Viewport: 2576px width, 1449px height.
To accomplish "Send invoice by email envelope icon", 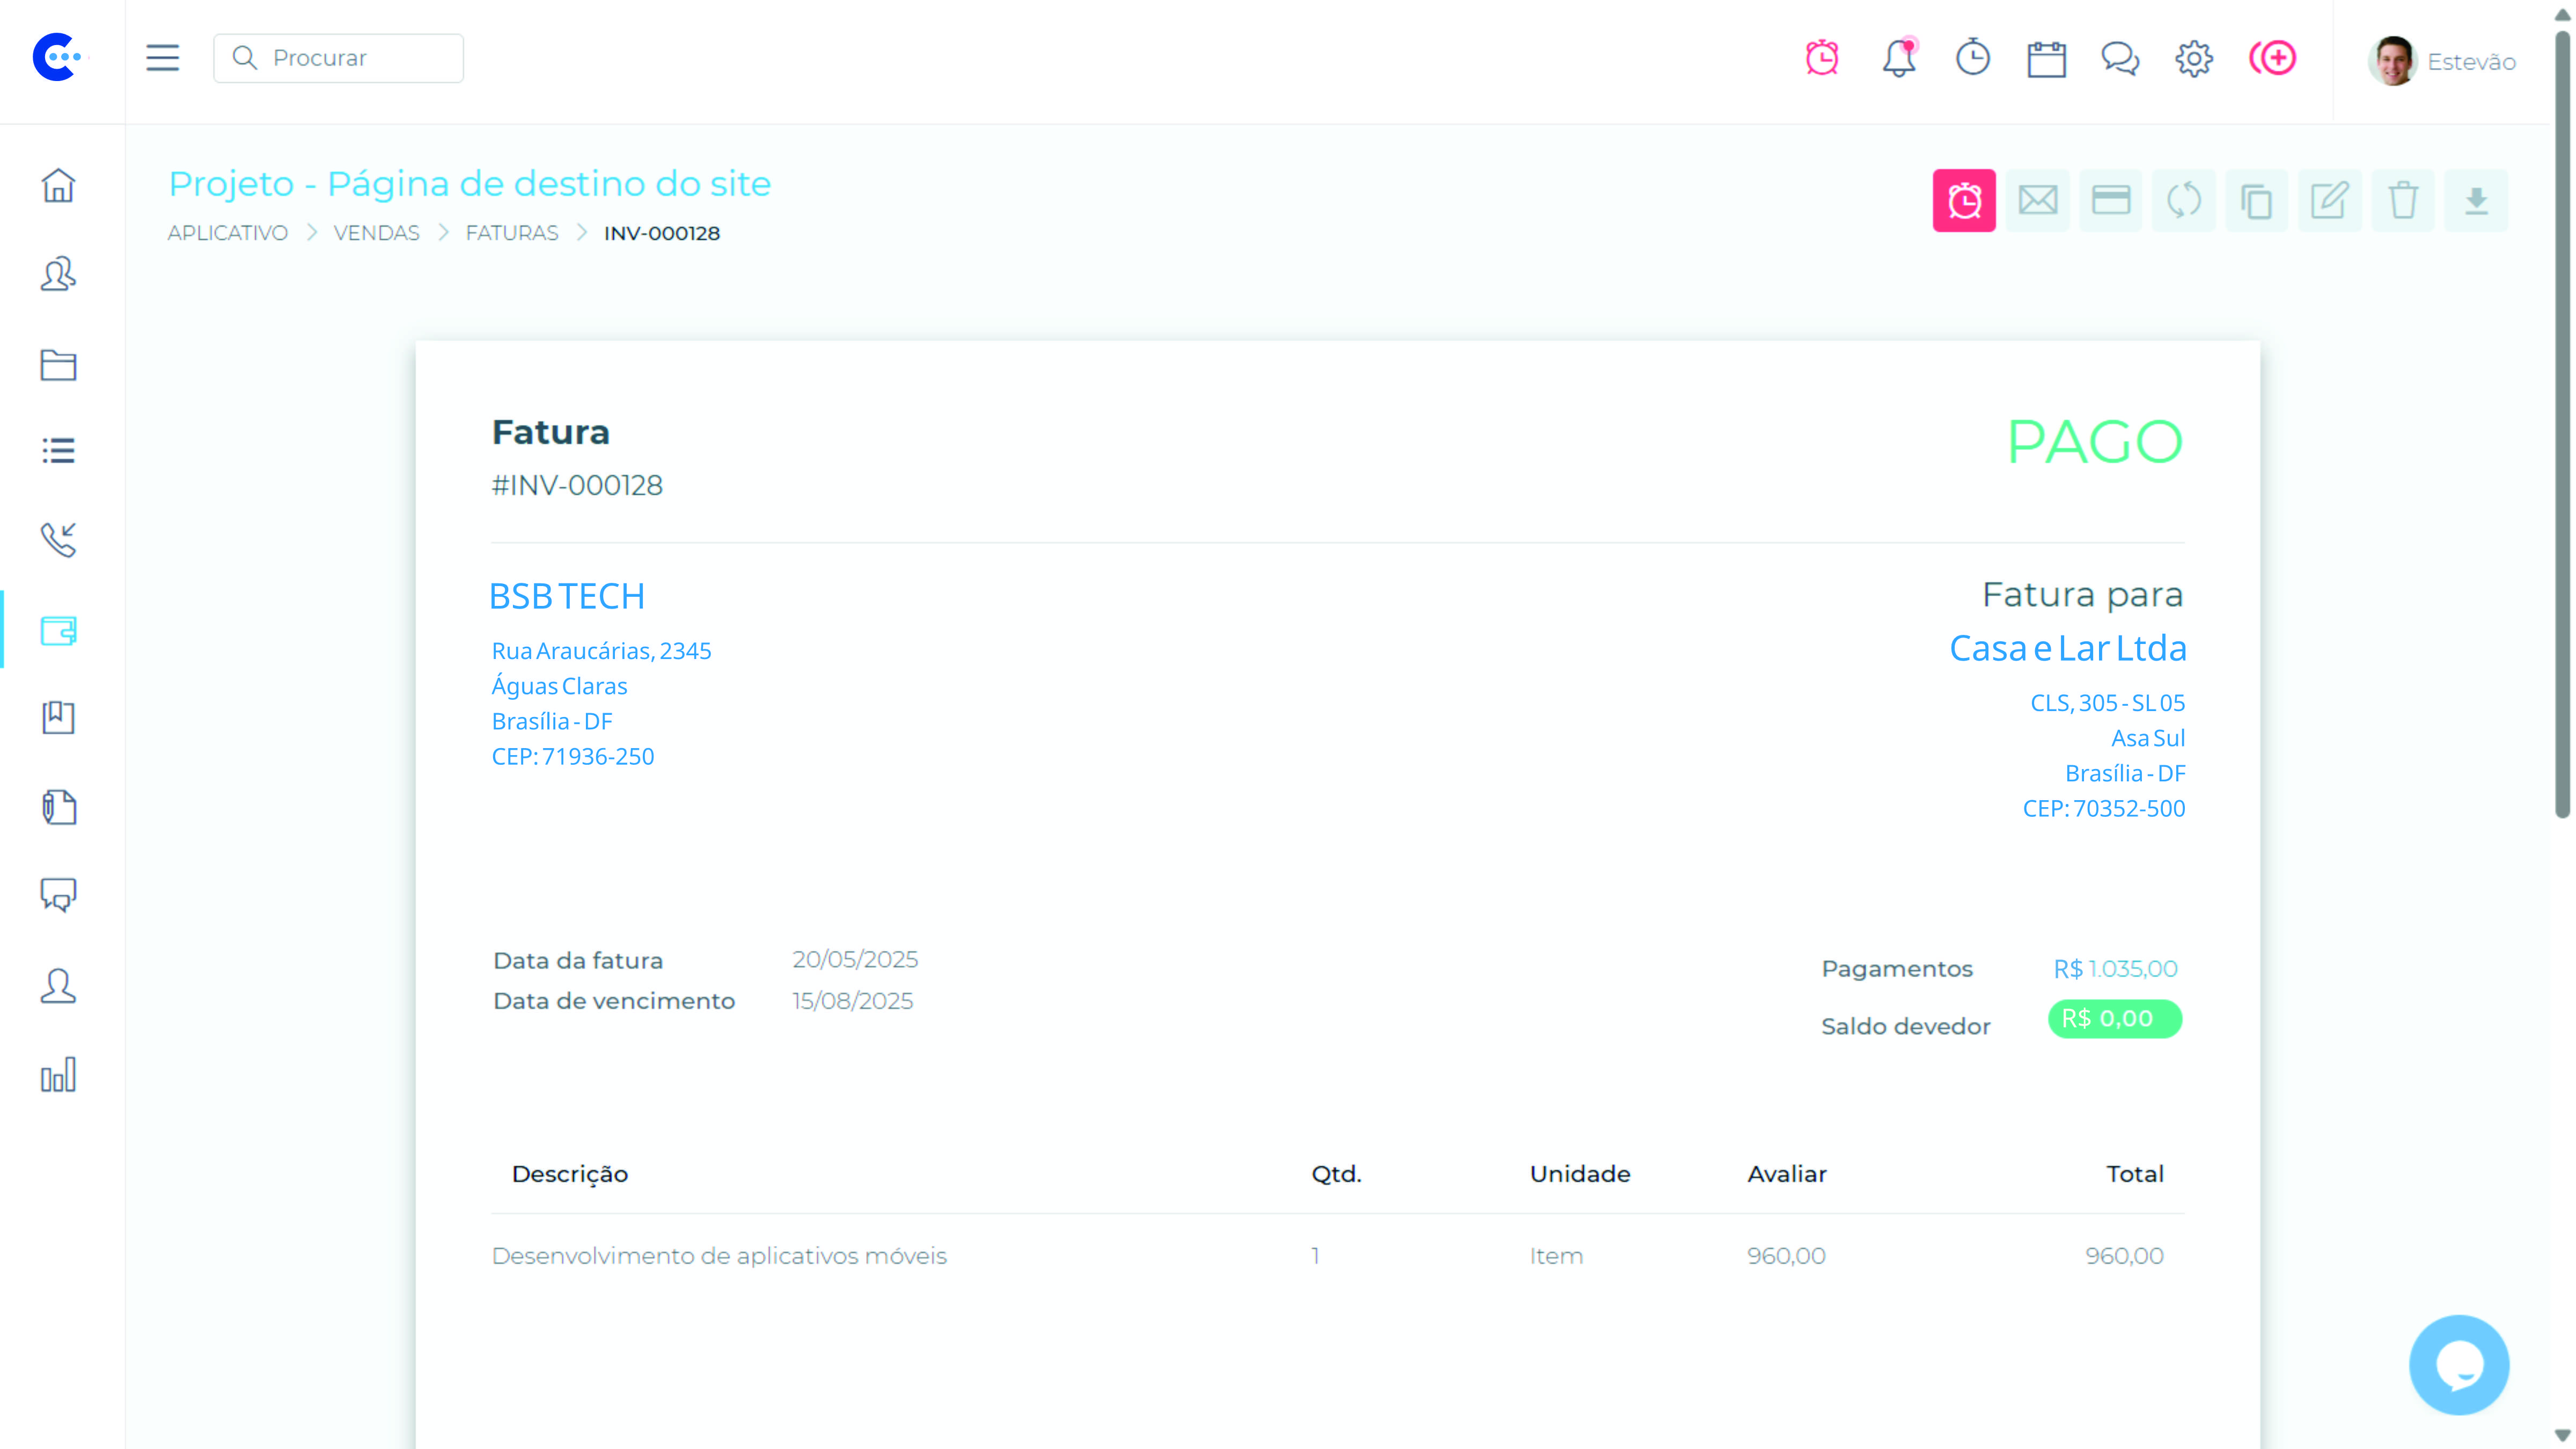I will 2037,201.
